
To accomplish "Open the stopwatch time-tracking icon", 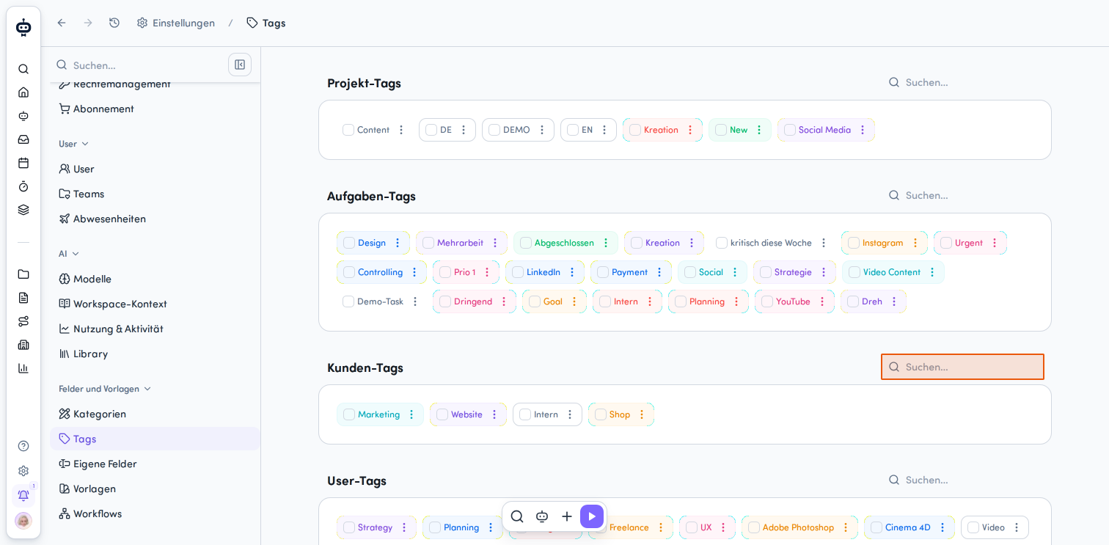I will pos(23,186).
